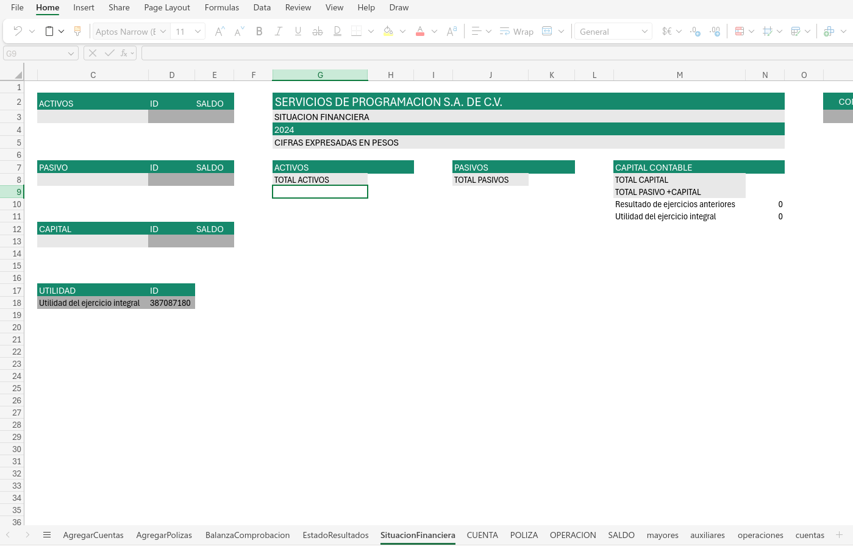Viewport: 853px width, 549px height.
Task: Open the EstadoResultados sheet
Action: point(335,535)
